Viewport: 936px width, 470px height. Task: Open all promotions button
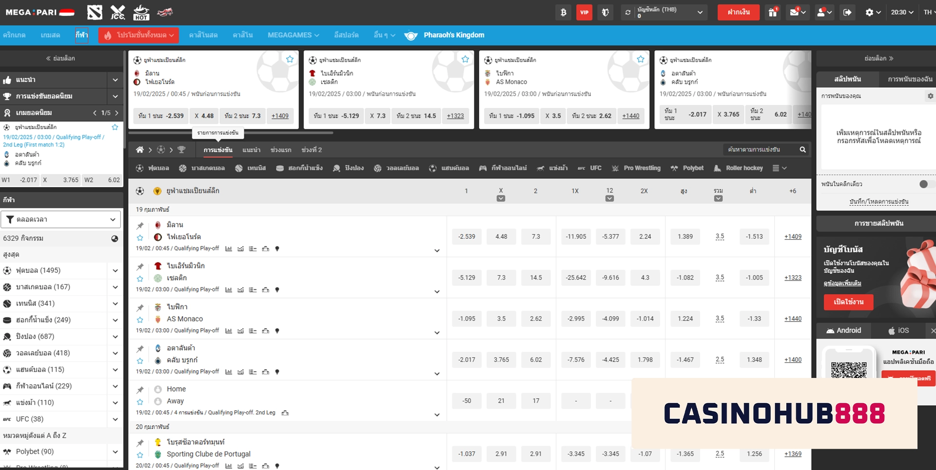tap(138, 35)
